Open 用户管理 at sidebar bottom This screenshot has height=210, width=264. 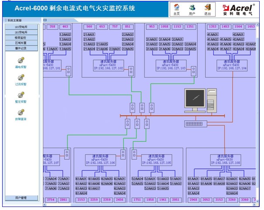tap(21, 198)
